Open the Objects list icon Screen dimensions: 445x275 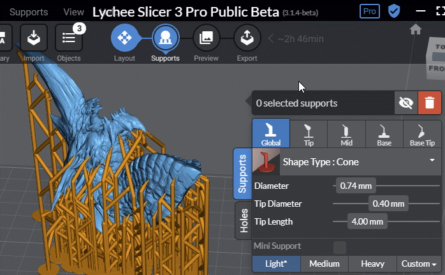[69, 38]
